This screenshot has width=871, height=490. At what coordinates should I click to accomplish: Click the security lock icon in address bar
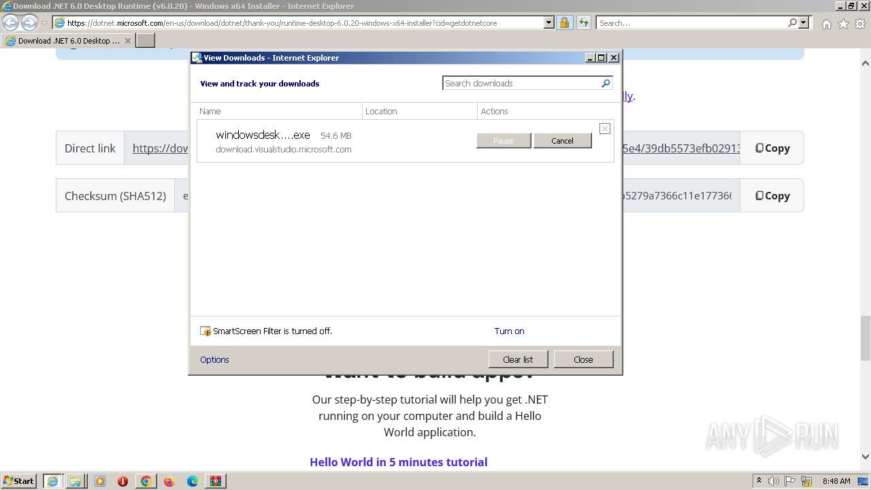point(564,22)
